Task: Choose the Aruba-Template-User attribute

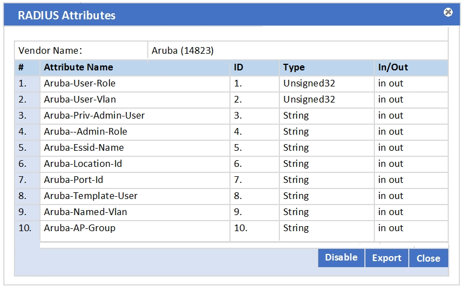Action: tap(91, 196)
